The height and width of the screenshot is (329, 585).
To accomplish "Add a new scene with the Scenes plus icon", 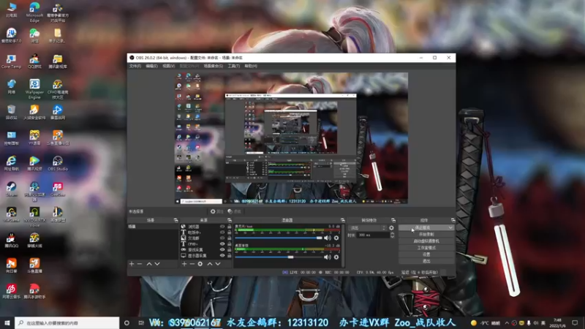I will (x=132, y=264).
